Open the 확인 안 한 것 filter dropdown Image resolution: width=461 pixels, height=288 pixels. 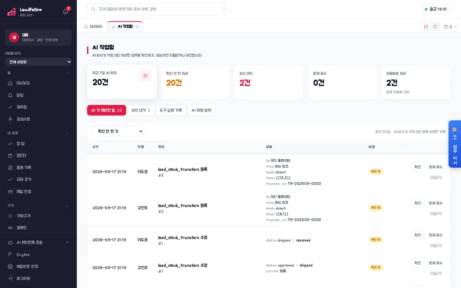point(118,131)
